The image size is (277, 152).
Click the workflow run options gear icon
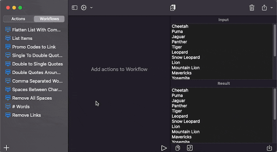[x=84, y=8]
